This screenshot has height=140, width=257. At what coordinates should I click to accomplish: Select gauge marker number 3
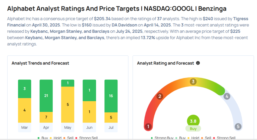pos(193,82)
